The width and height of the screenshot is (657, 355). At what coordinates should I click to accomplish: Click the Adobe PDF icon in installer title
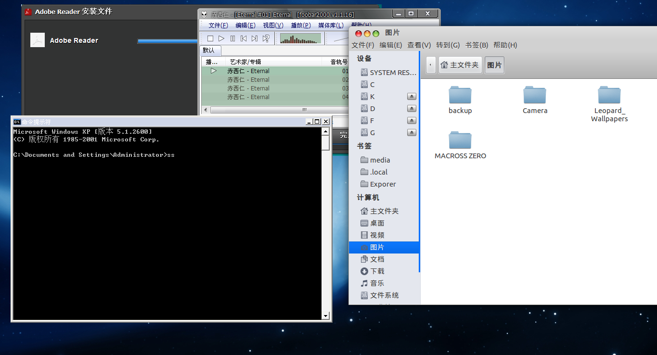click(x=28, y=11)
